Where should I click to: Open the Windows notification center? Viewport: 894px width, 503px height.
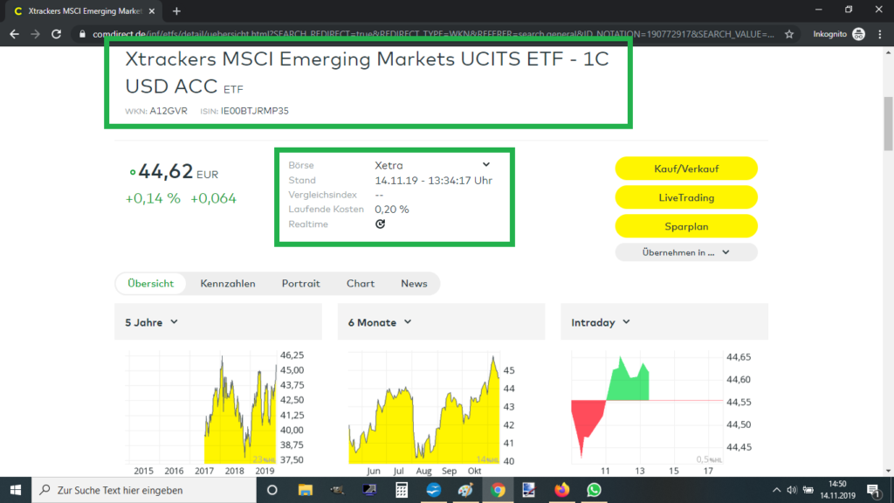click(874, 490)
